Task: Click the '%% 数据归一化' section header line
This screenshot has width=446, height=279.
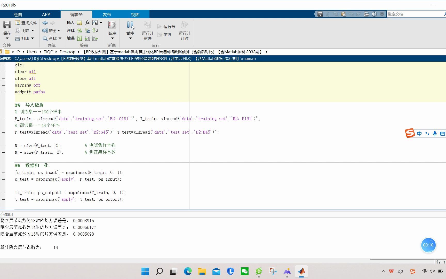Action: coord(31,166)
